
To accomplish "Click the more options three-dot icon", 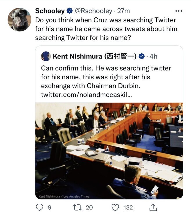I will click(179, 11).
